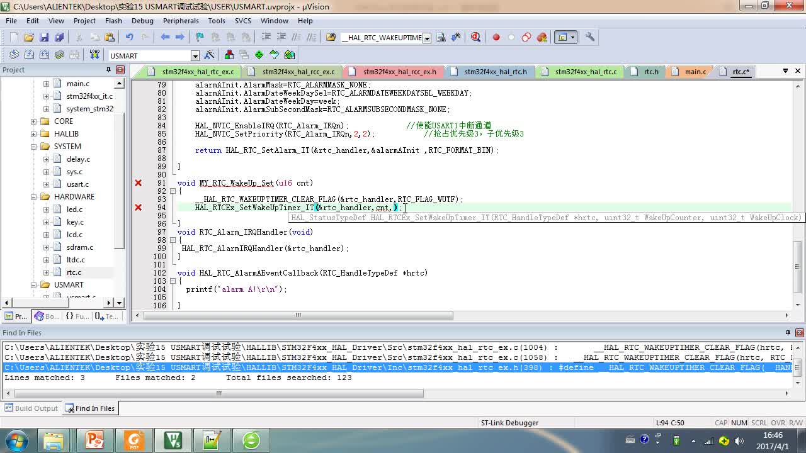
Task: Undo the last edit
Action: click(129, 37)
